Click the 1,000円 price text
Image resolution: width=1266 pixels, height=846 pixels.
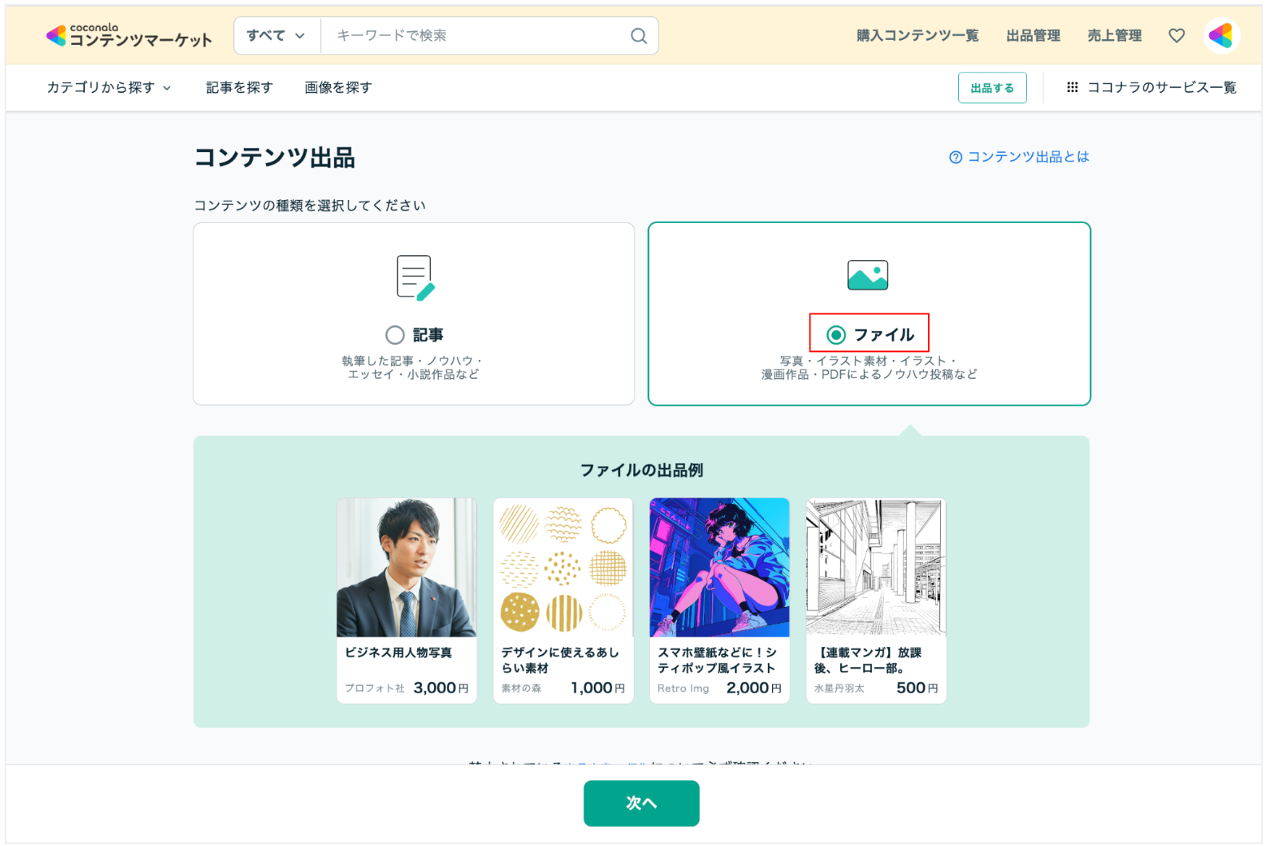point(598,688)
